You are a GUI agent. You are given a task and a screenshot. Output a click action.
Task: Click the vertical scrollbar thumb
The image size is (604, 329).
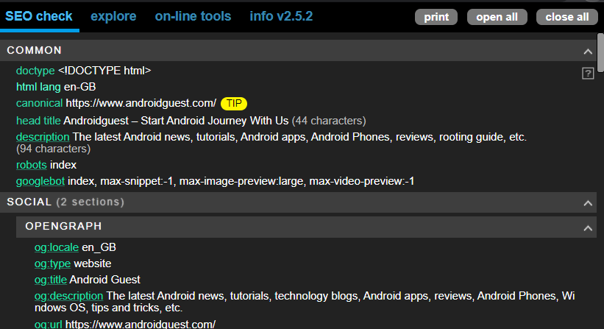click(600, 52)
